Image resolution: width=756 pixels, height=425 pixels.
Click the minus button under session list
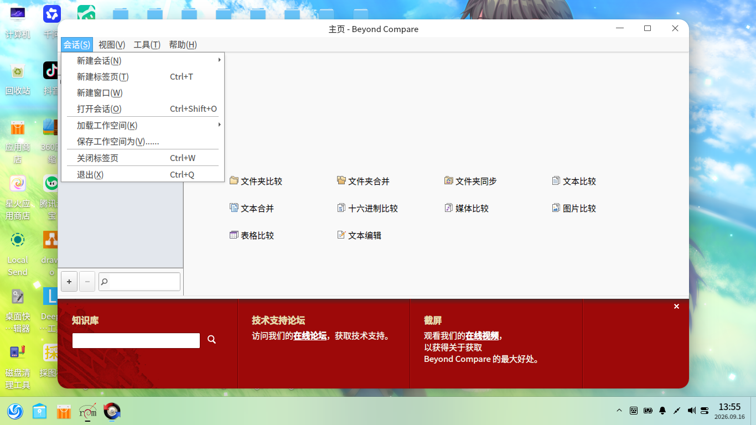(x=87, y=282)
